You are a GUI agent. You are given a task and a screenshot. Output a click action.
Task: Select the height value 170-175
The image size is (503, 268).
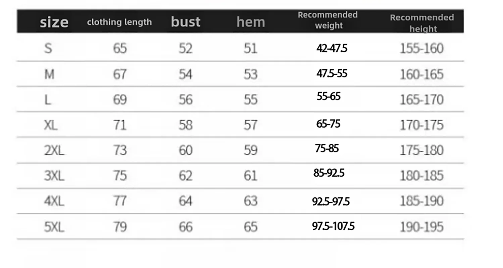(x=422, y=125)
